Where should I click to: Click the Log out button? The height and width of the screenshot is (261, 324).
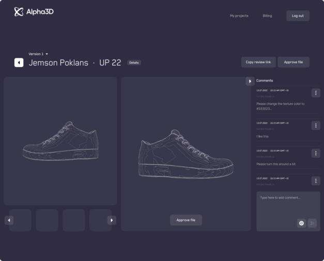[x=298, y=16]
